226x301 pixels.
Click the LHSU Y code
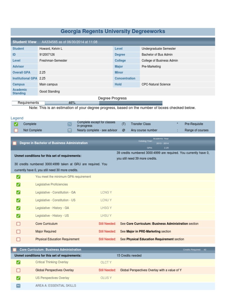pos(106,215)
